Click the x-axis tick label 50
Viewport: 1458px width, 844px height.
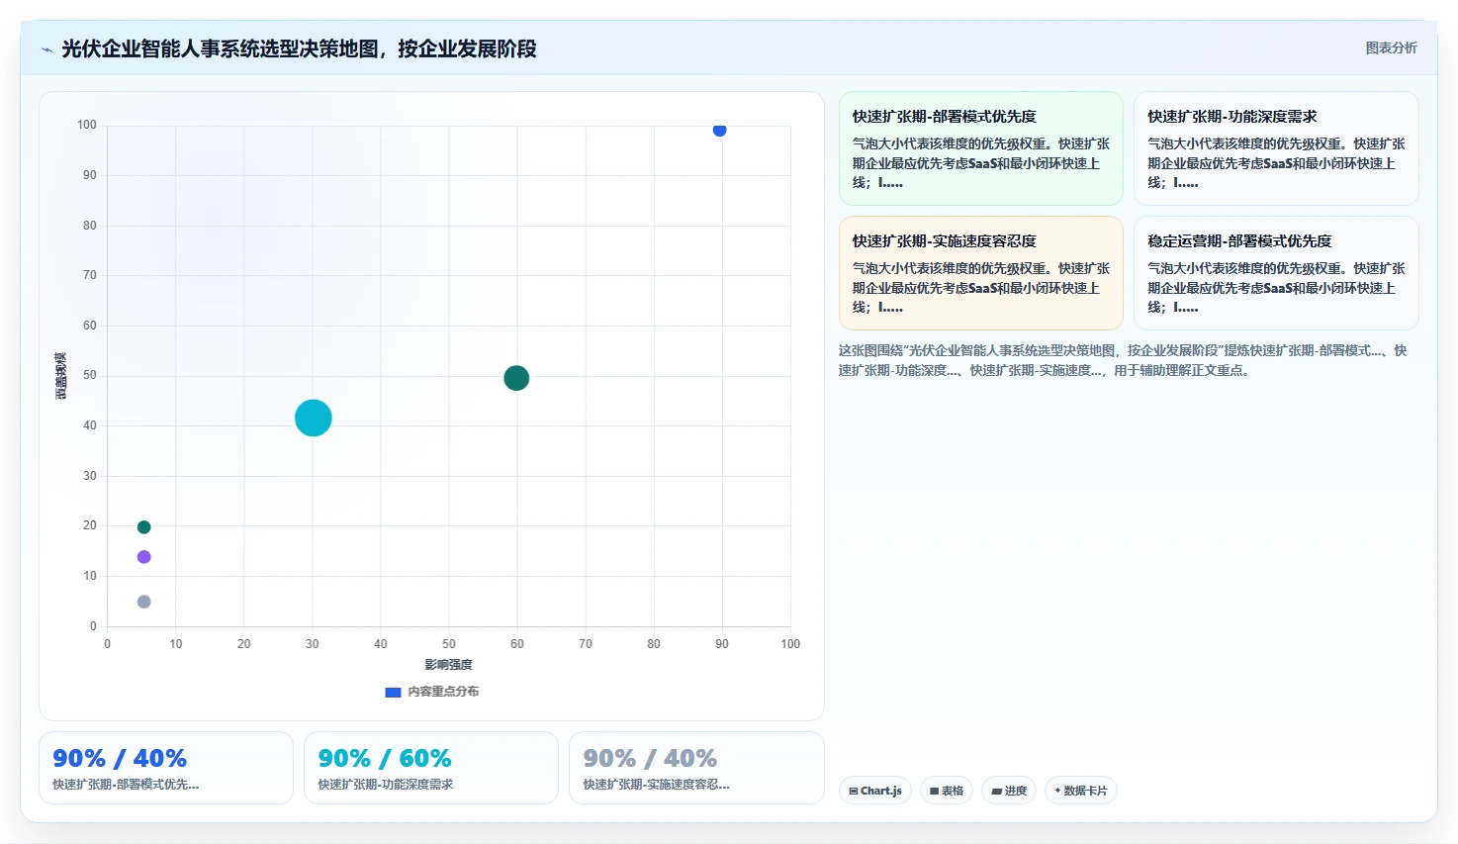(x=449, y=644)
